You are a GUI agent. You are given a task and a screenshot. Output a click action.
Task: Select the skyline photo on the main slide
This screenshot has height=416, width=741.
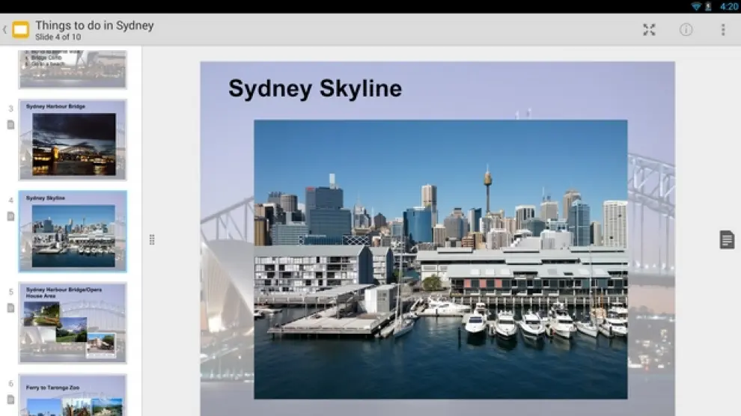pyautogui.click(x=440, y=259)
